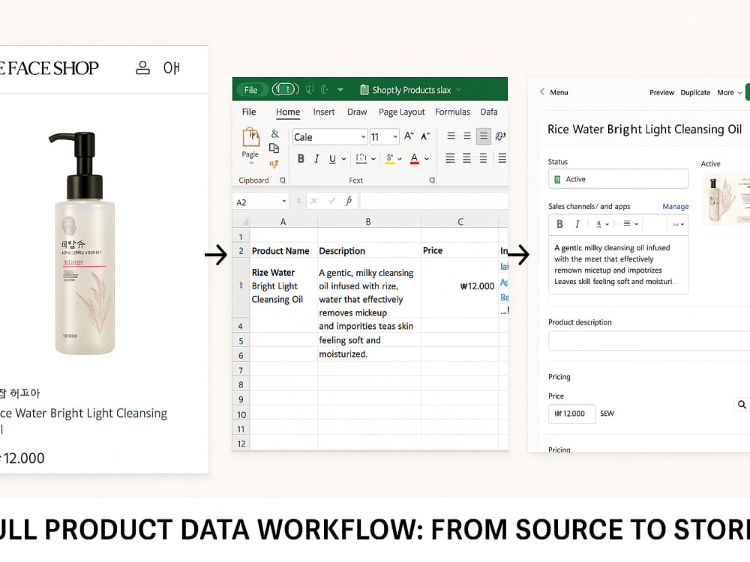Image resolution: width=750 pixels, height=562 pixels.
Task: Click the orientation text-angle icon in Excel
Action: point(500,136)
